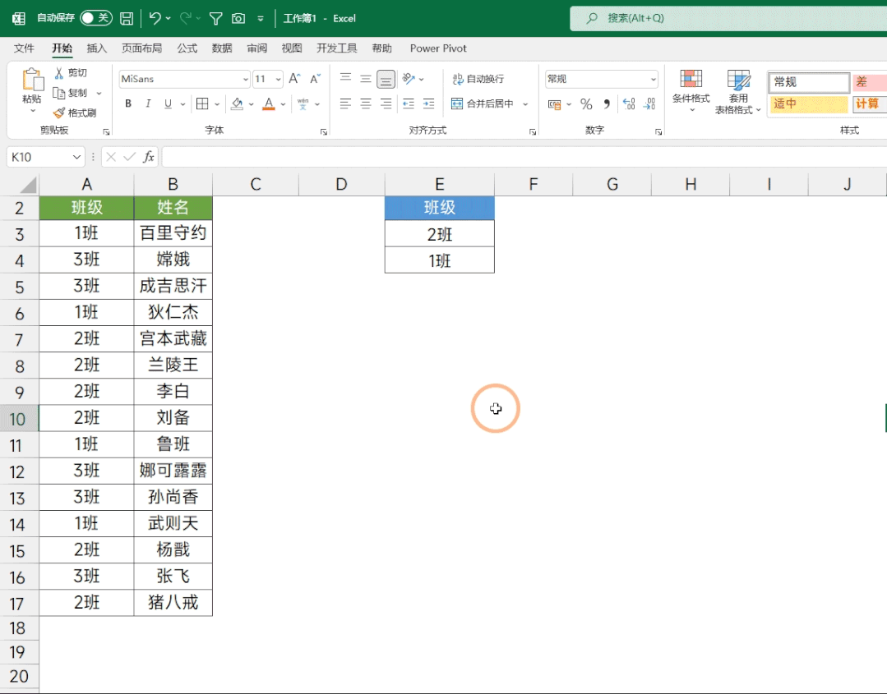Screen dimensions: 887x694
Task: Click Format Painter (格式刷)
Action: 75,113
